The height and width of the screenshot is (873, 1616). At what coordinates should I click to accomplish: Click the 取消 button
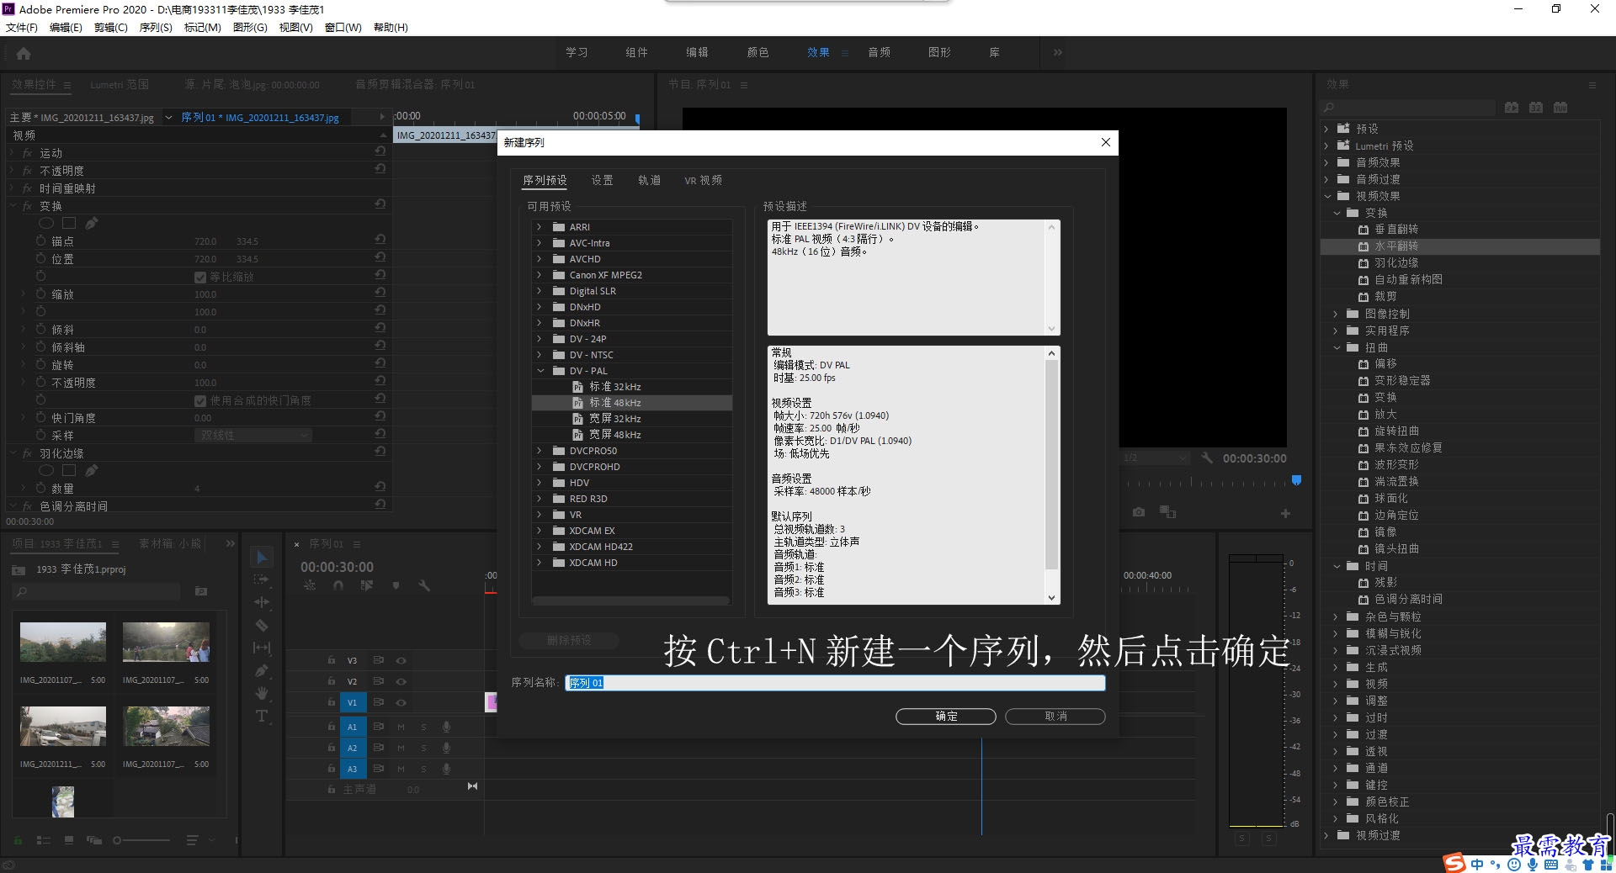pos(1055,717)
